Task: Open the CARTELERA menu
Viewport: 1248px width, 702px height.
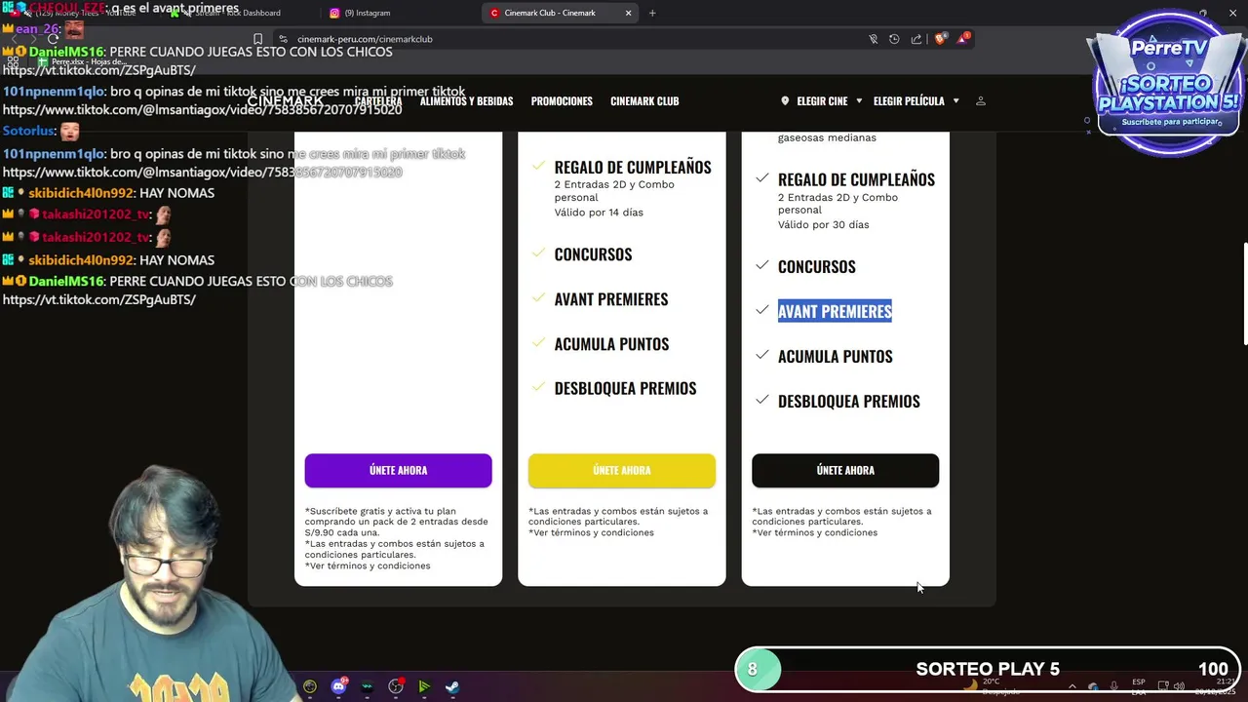Action: pos(378,101)
